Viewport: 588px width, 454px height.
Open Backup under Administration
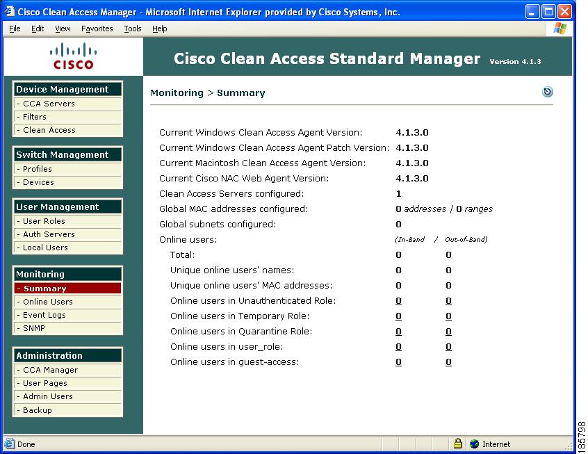point(67,410)
